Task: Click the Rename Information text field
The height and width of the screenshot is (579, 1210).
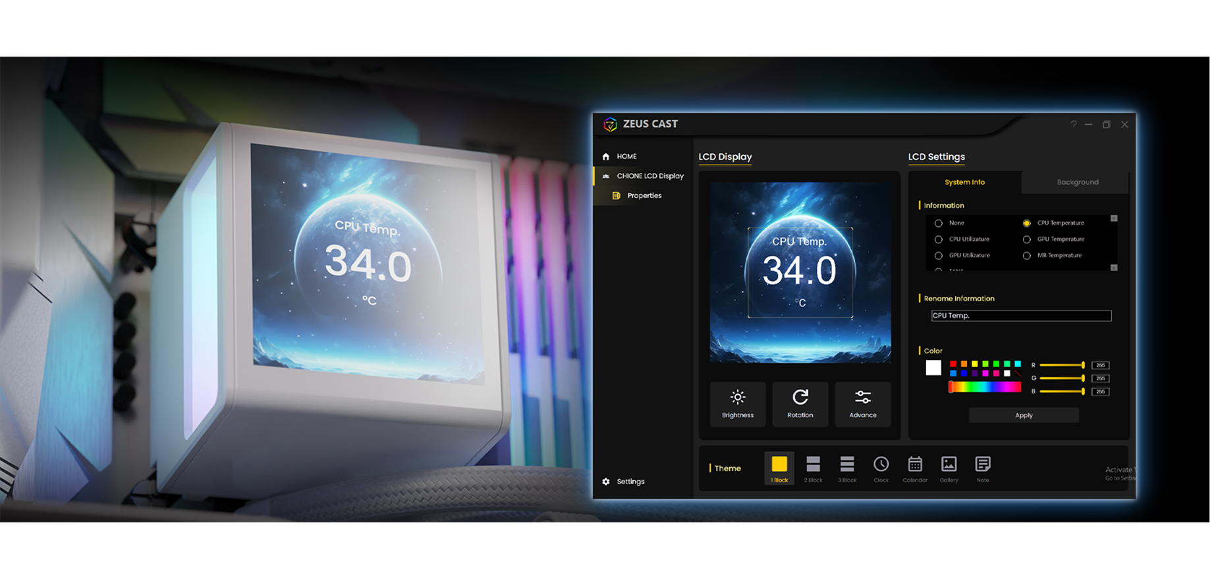Action: click(x=1021, y=316)
